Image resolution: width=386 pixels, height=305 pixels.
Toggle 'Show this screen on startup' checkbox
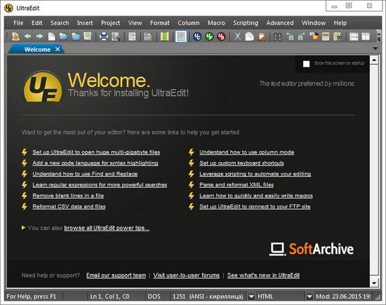click(306, 64)
